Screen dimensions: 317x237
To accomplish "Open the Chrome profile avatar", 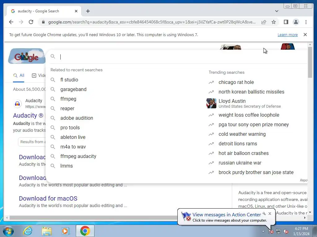I will (296, 22).
